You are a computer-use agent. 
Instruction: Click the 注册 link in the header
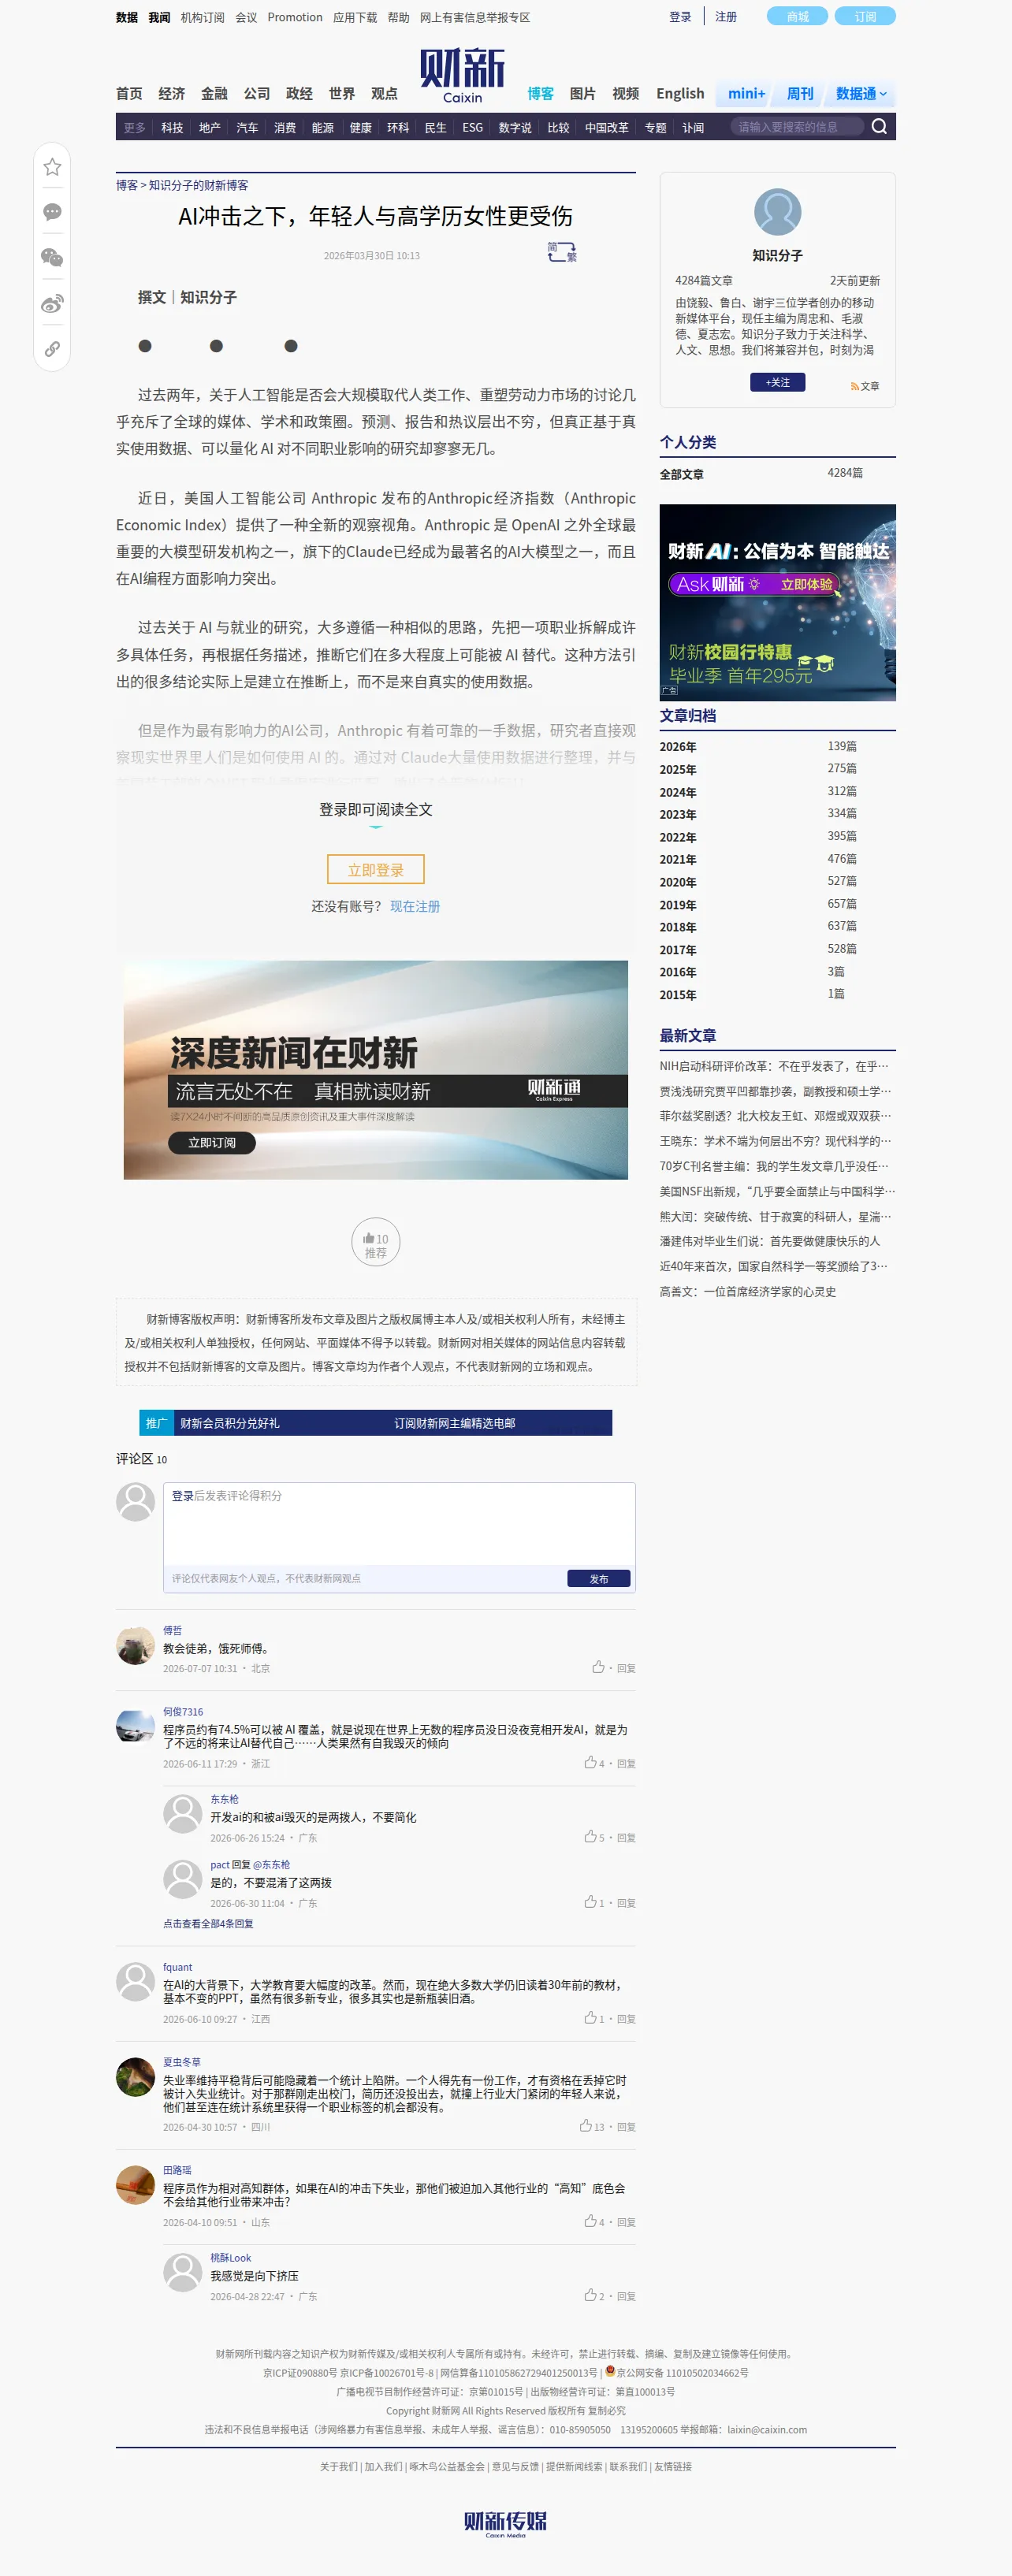[x=726, y=17]
